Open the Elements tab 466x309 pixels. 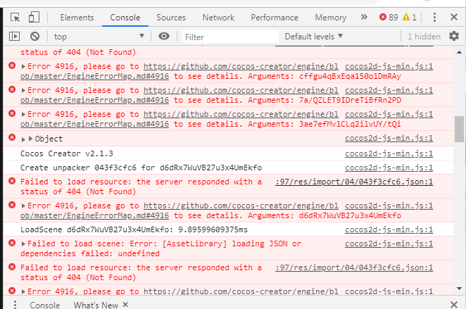(77, 18)
